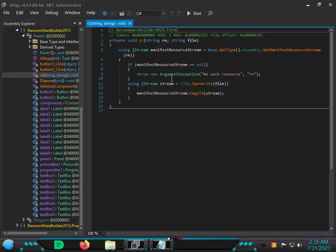The height and width of the screenshot is (252, 336).
Task: Click the label5 field icon
Action: tap(35, 131)
